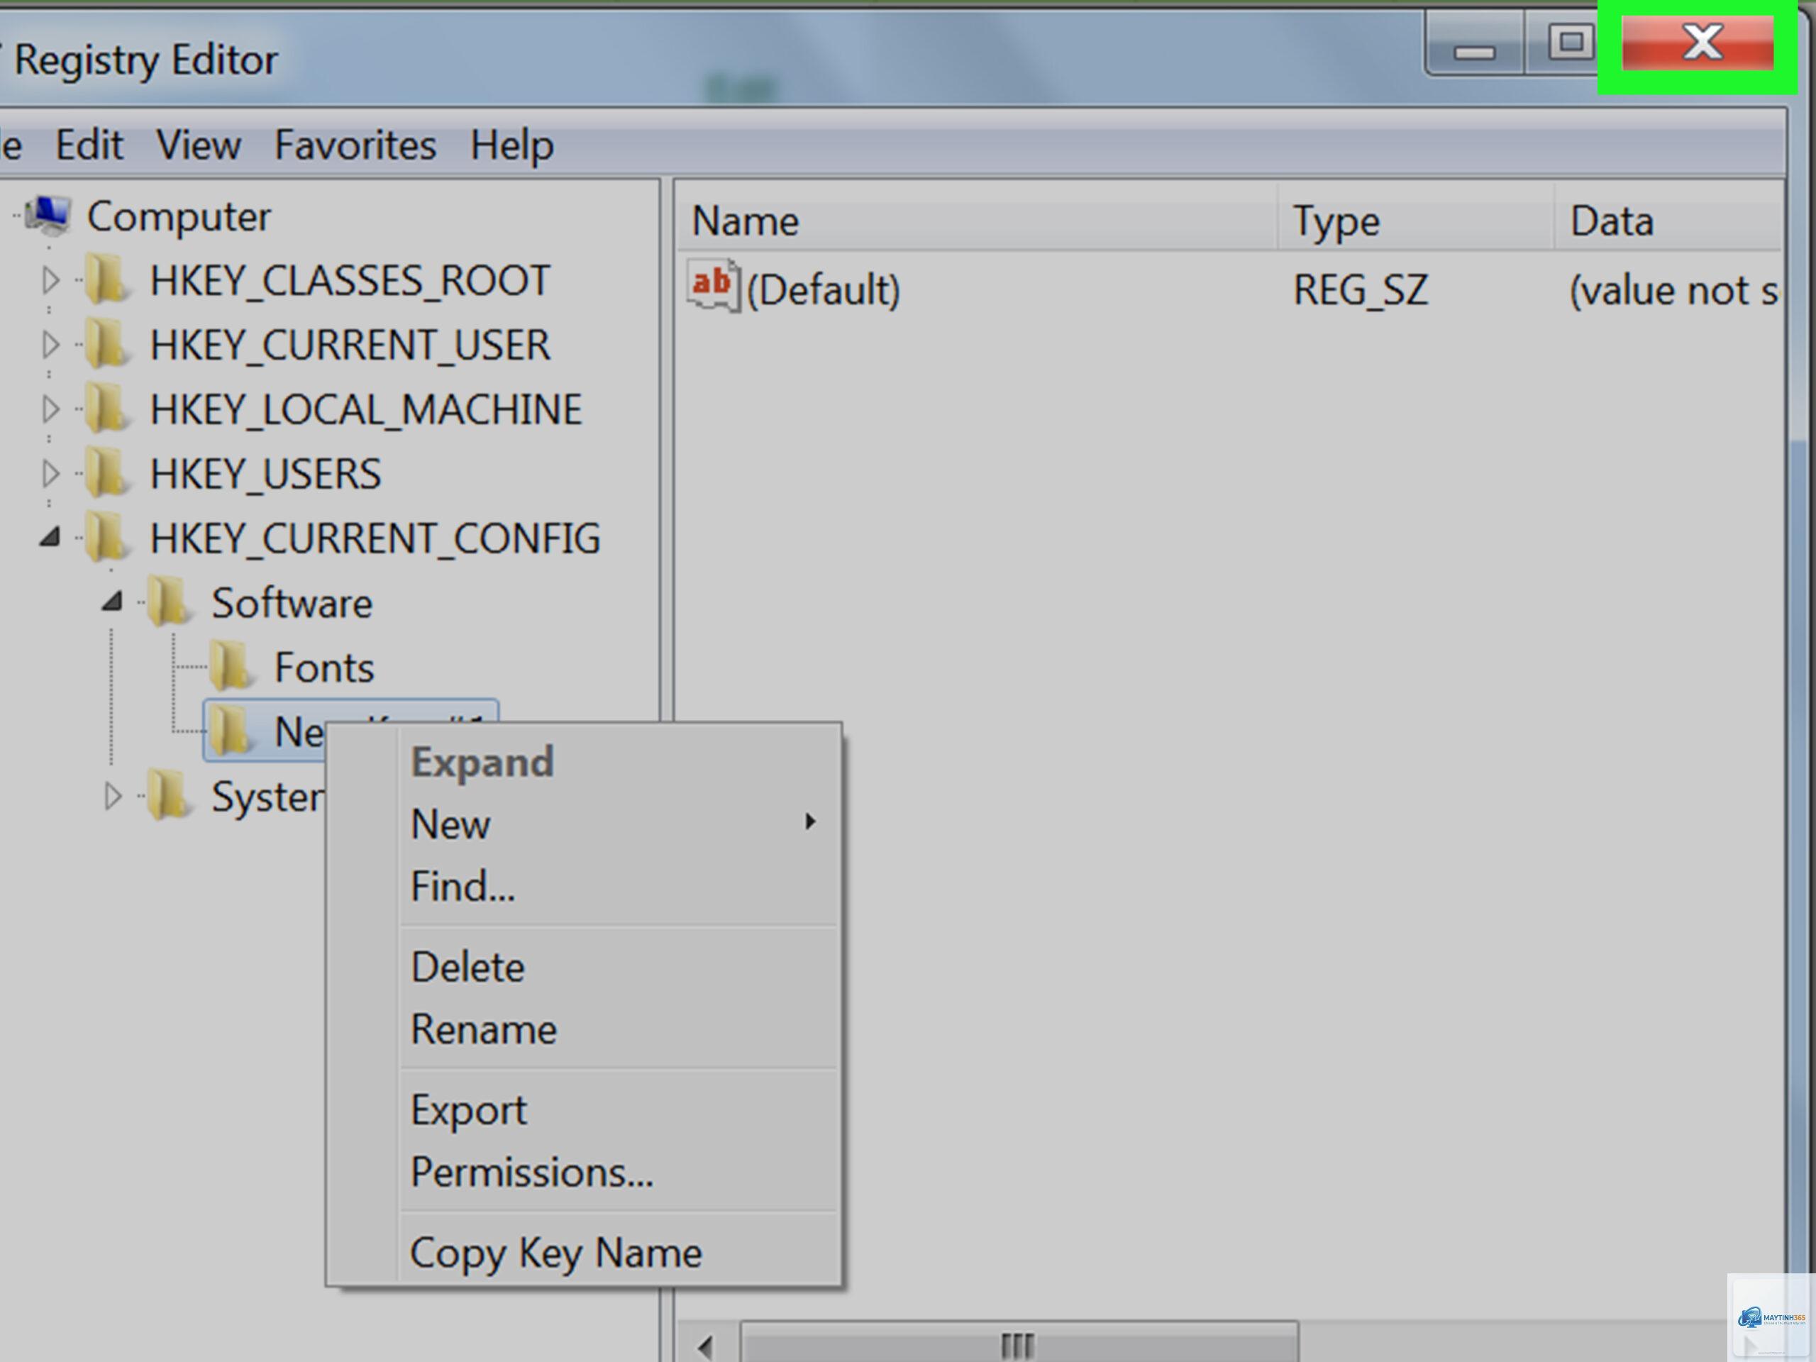1816x1362 pixels.
Task: Choose Export in the context menu
Action: [x=621, y=1109]
